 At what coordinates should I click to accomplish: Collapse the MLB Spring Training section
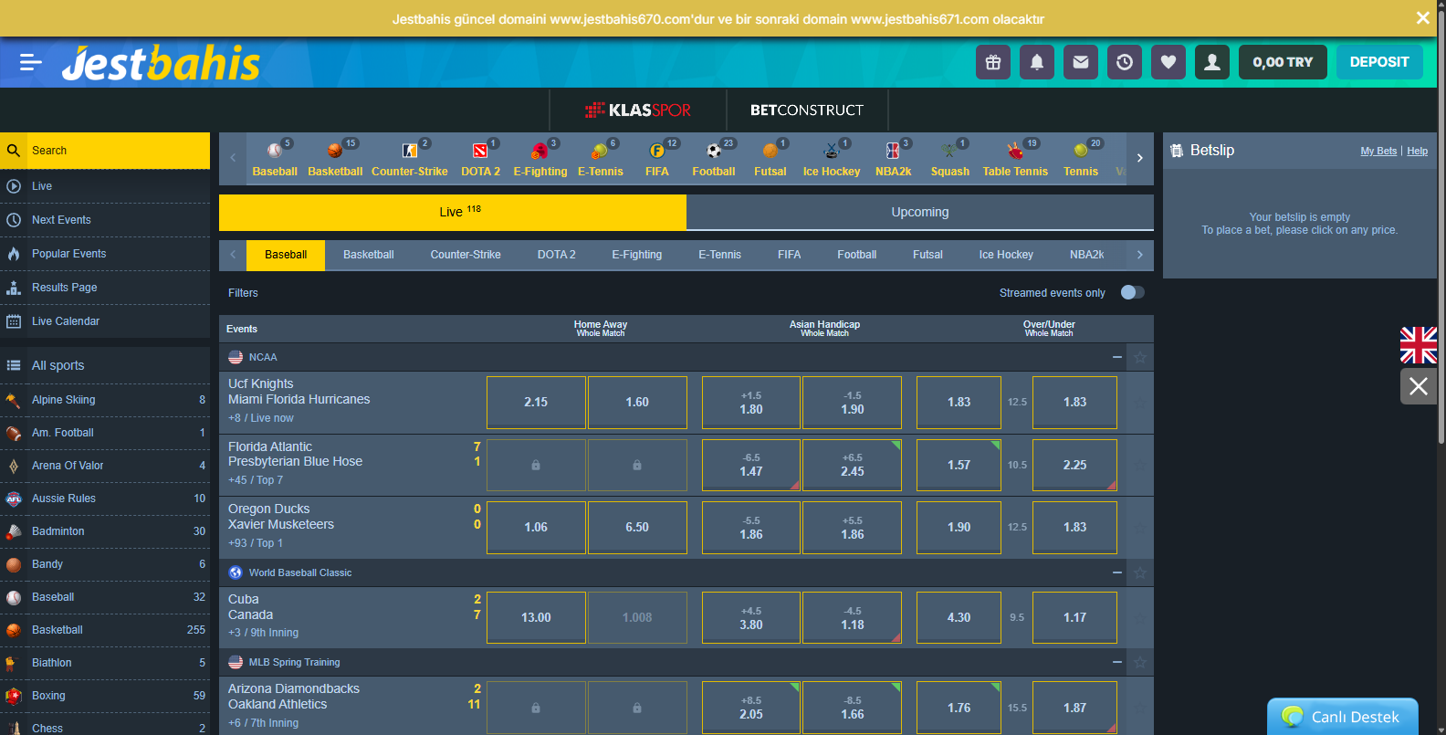pyautogui.click(x=1116, y=662)
